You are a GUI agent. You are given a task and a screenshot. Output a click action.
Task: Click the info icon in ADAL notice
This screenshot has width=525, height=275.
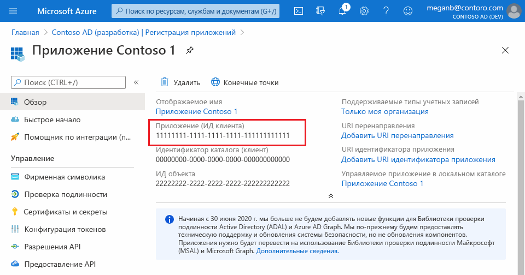[x=170, y=219]
